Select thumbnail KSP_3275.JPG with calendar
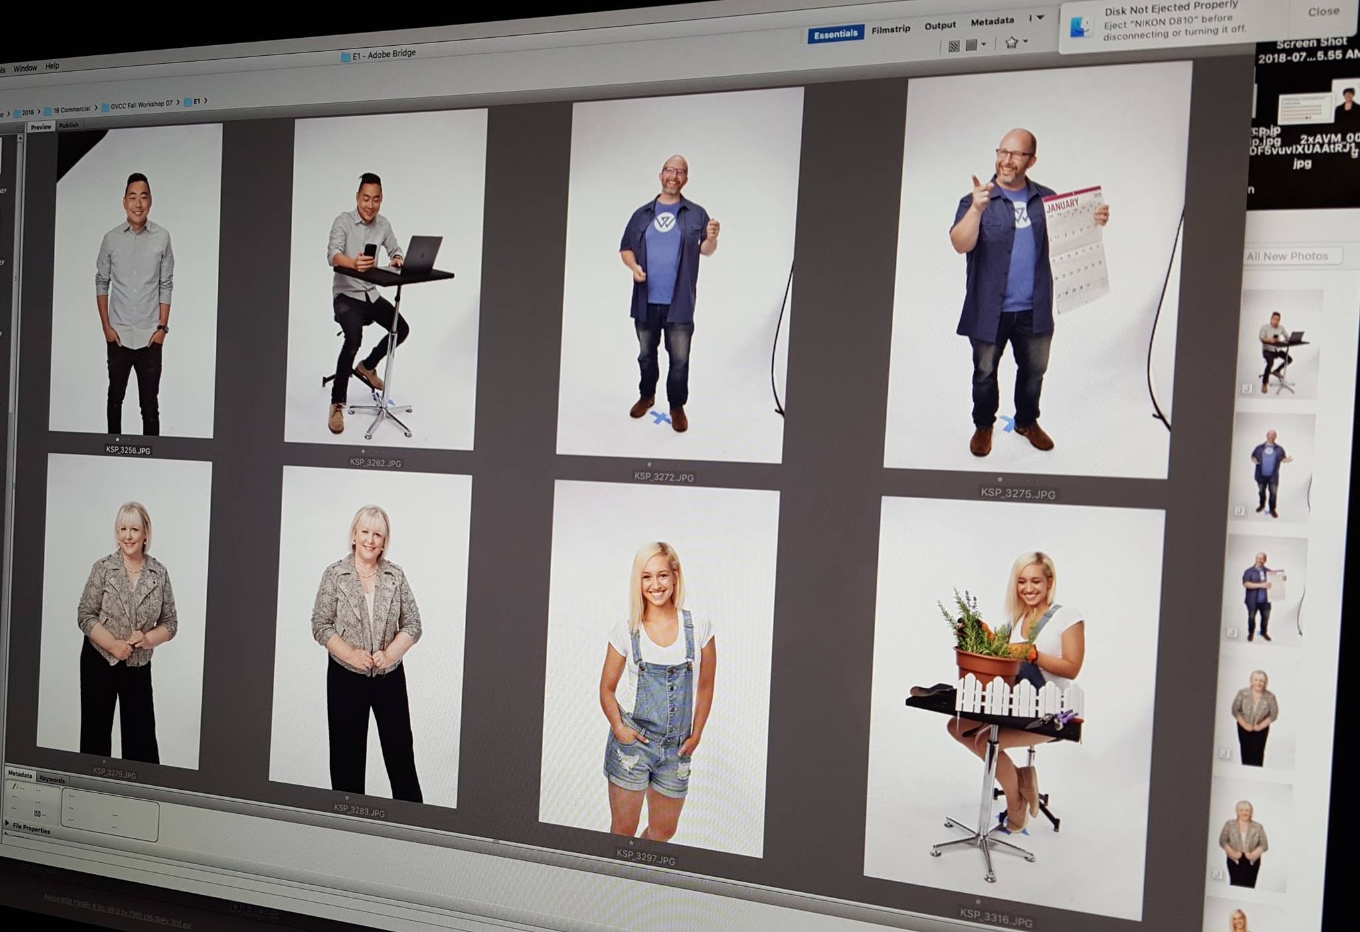Image resolution: width=1360 pixels, height=932 pixels. pyautogui.click(x=1038, y=269)
